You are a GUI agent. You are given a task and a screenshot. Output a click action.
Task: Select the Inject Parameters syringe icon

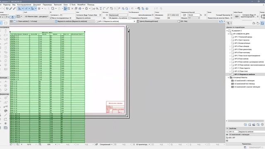[14, 8]
